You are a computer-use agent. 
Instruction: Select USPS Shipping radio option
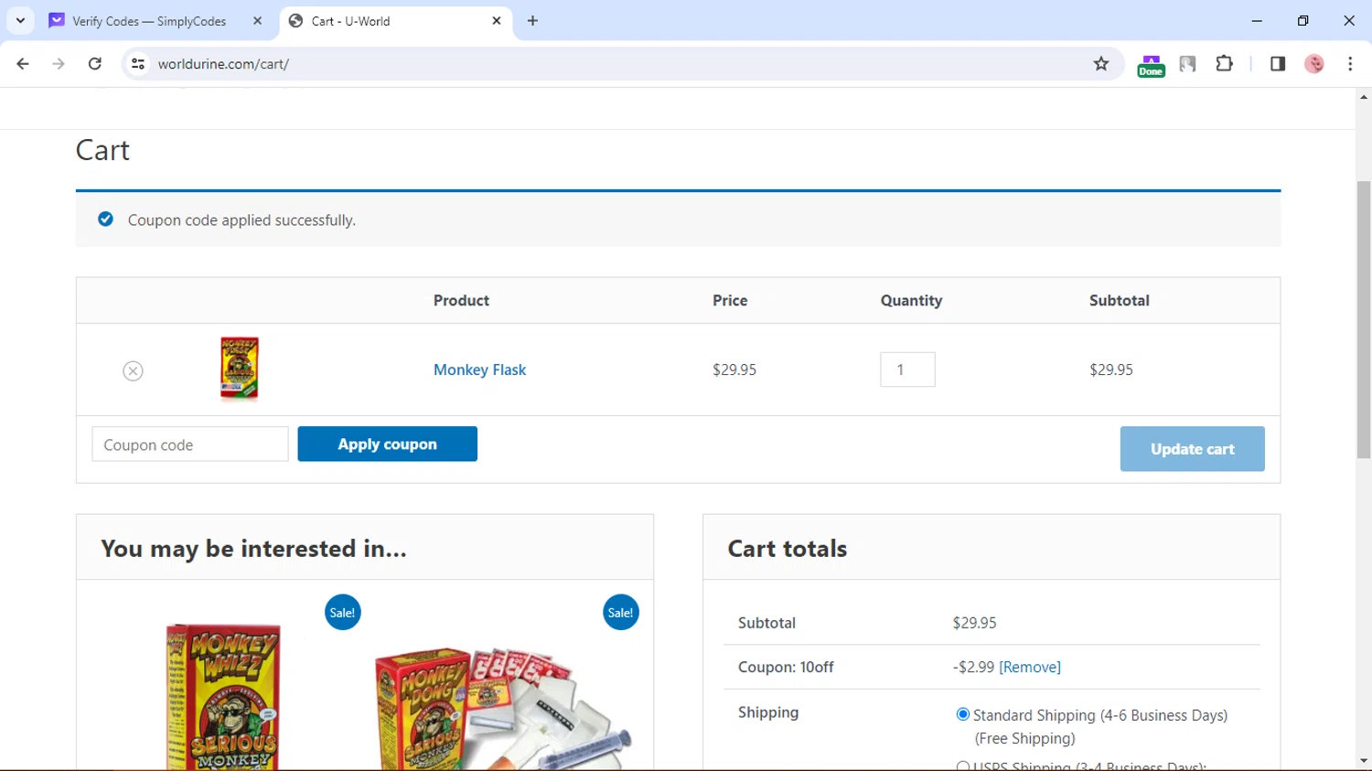click(x=962, y=766)
